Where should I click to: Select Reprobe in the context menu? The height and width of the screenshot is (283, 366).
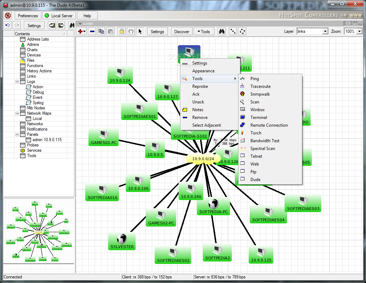[x=200, y=86]
